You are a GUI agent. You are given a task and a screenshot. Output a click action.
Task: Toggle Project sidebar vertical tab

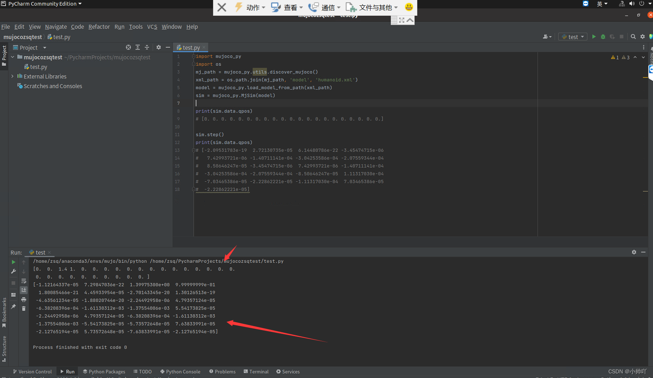pyautogui.click(x=4, y=56)
